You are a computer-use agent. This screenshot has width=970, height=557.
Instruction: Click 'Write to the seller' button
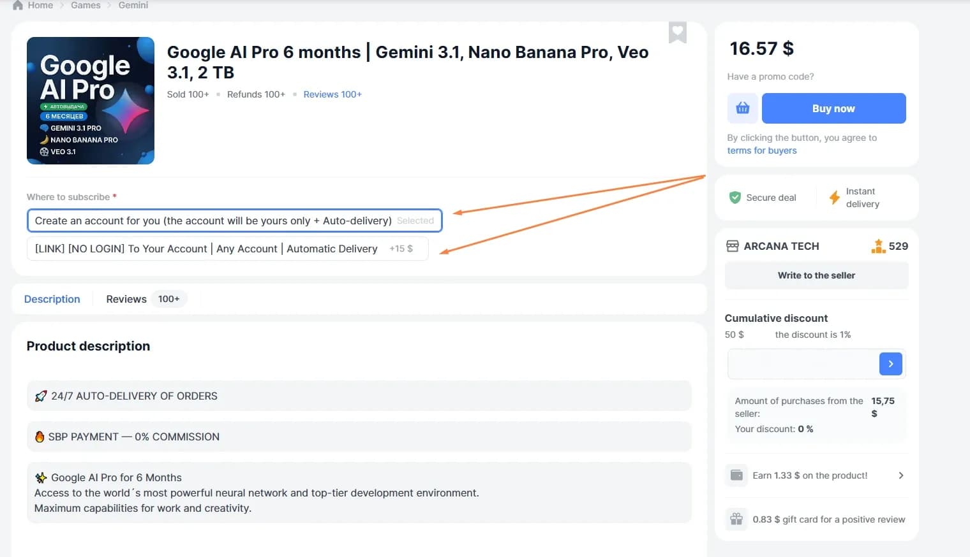[x=816, y=275]
